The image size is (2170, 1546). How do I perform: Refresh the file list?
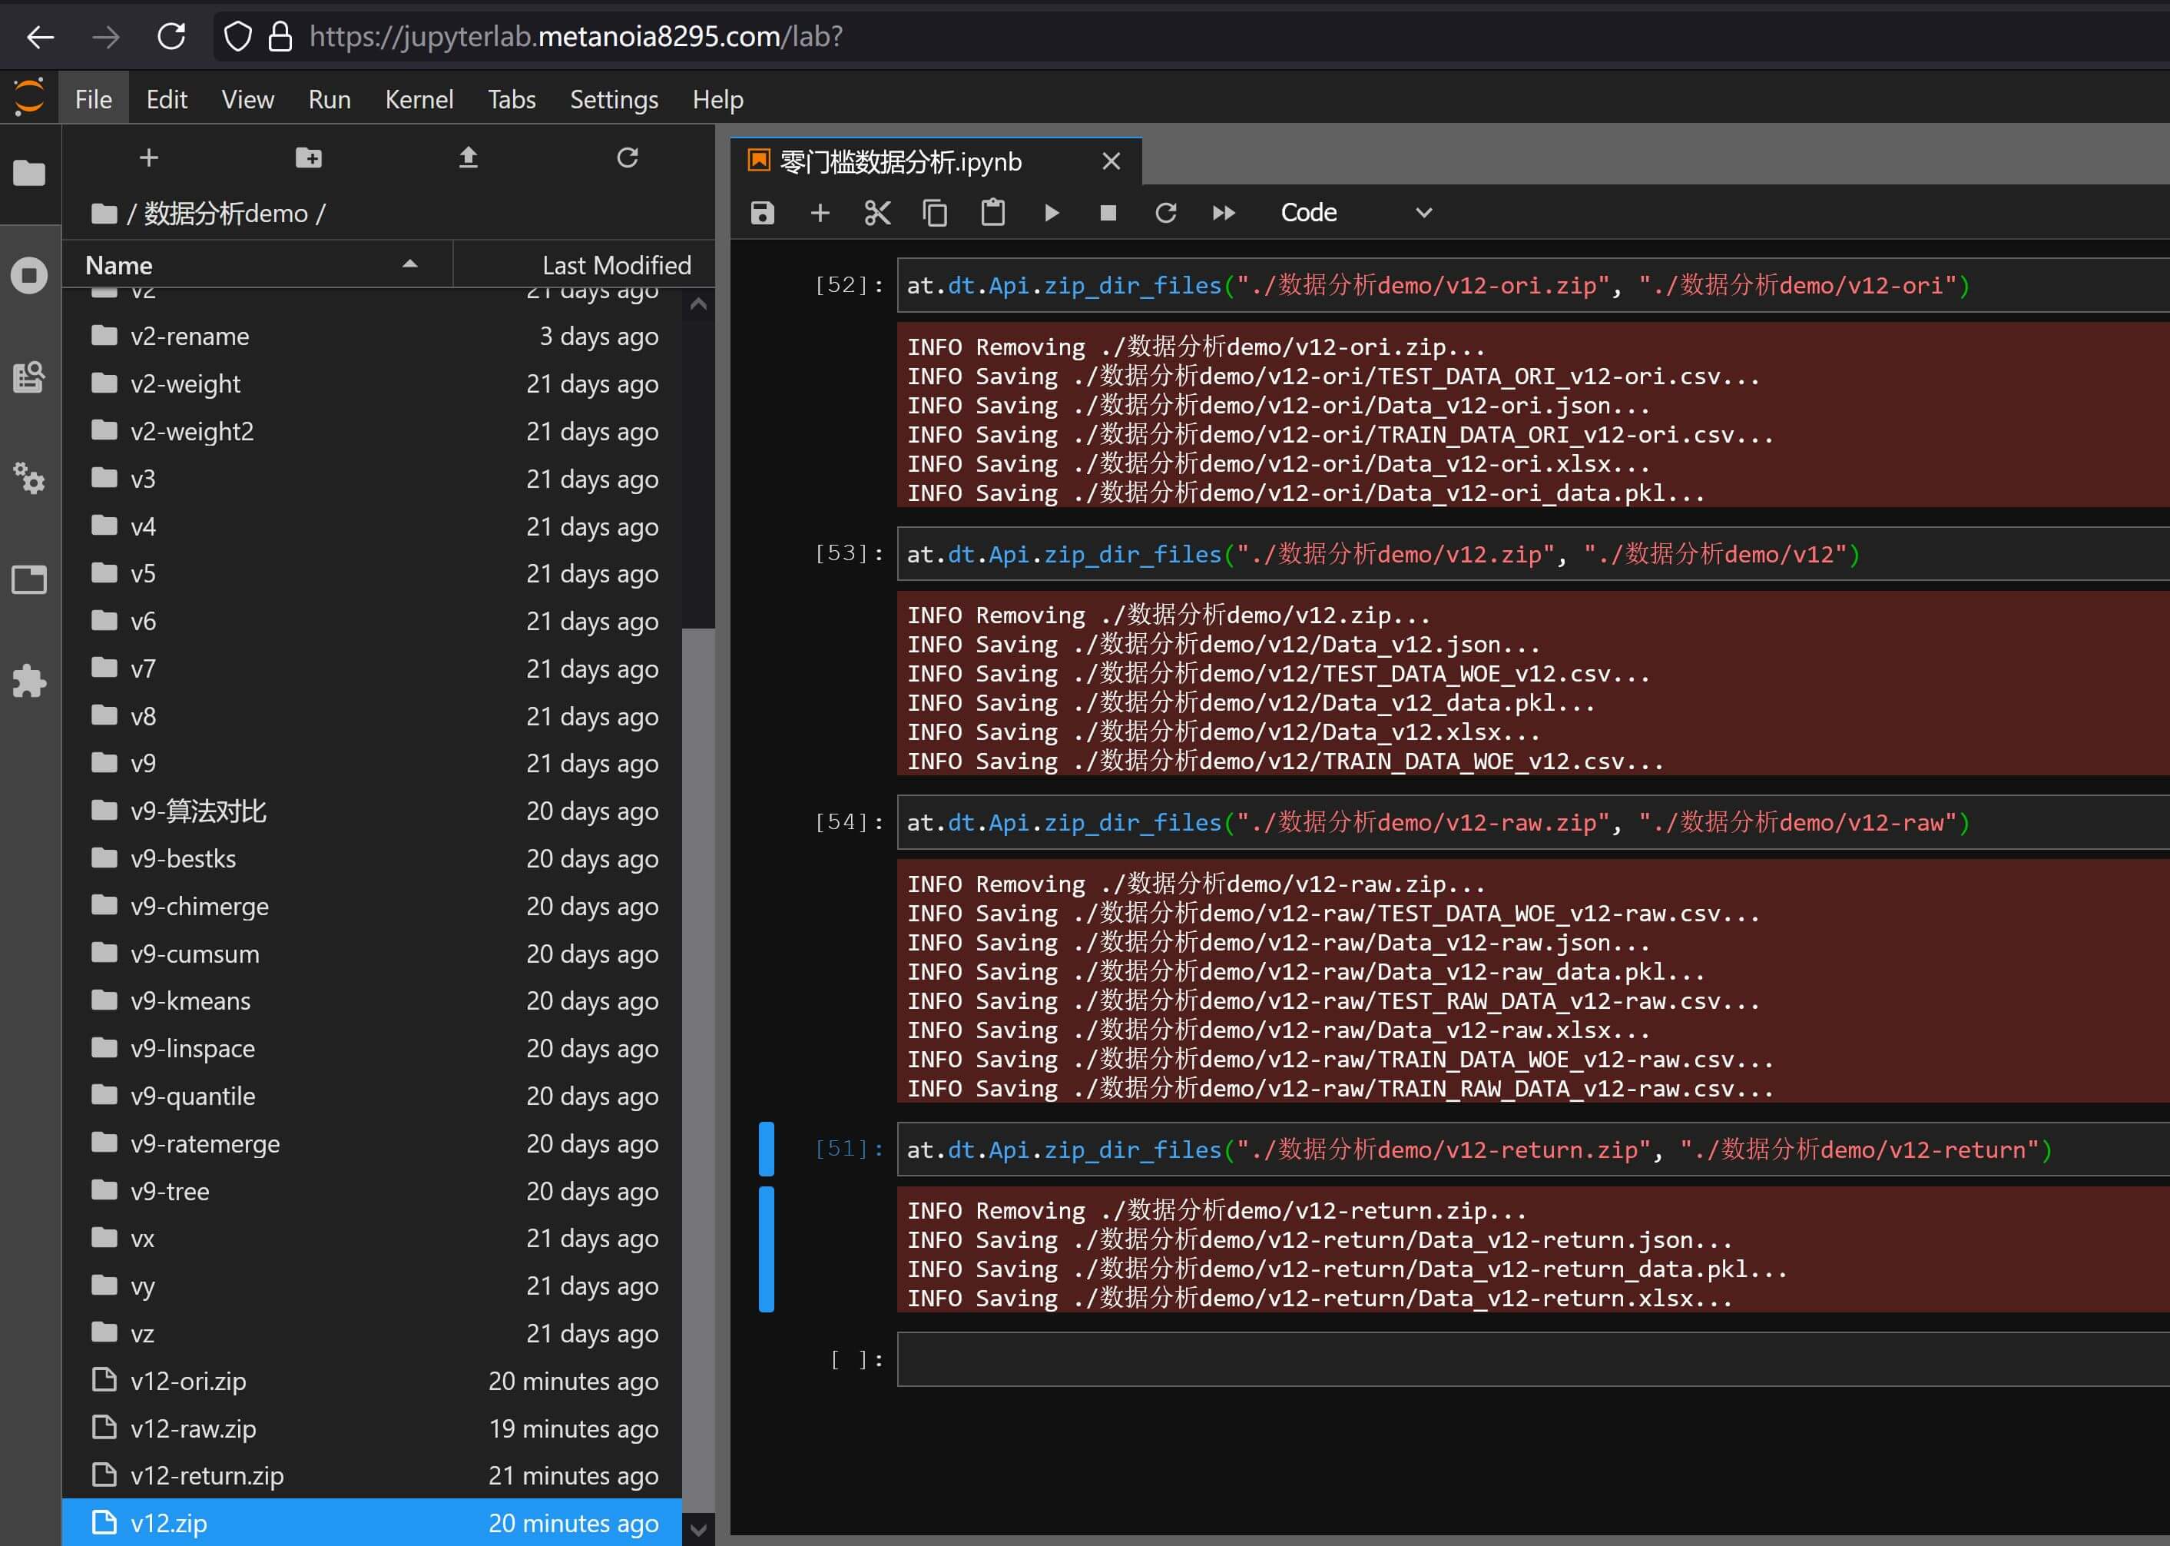pyautogui.click(x=628, y=157)
